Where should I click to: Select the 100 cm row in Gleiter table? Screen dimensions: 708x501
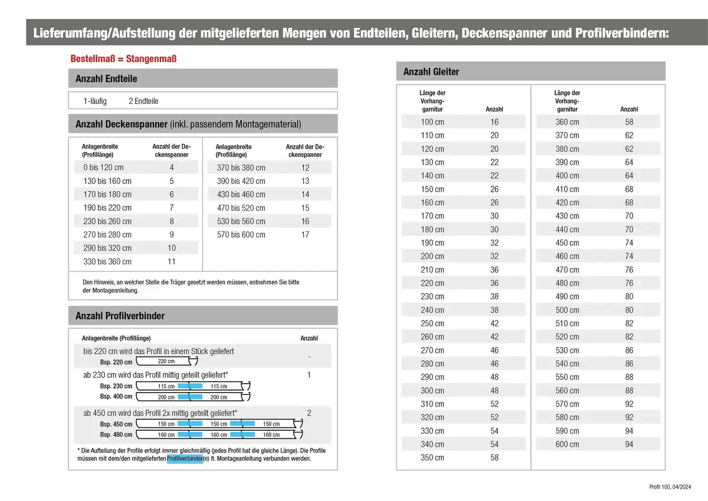pyautogui.click(x=463, y=122)
